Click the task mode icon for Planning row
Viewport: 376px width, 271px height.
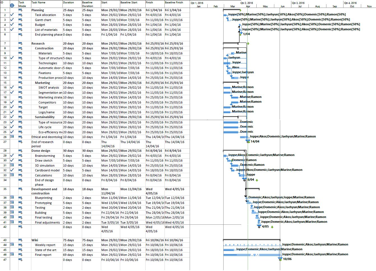pos(20,10)
